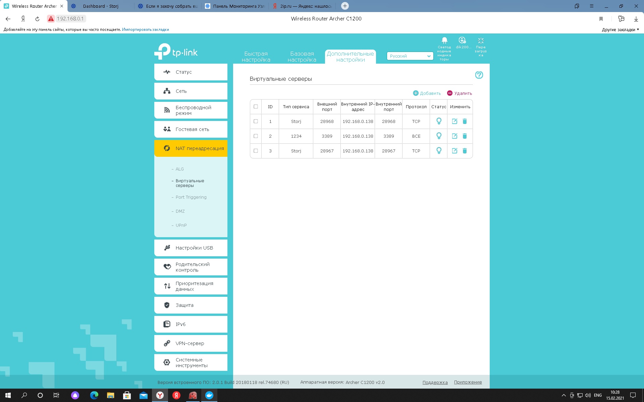The image size is (644, 402).
Task: Open the help question mark icon
Action: (x=479, y=75)
